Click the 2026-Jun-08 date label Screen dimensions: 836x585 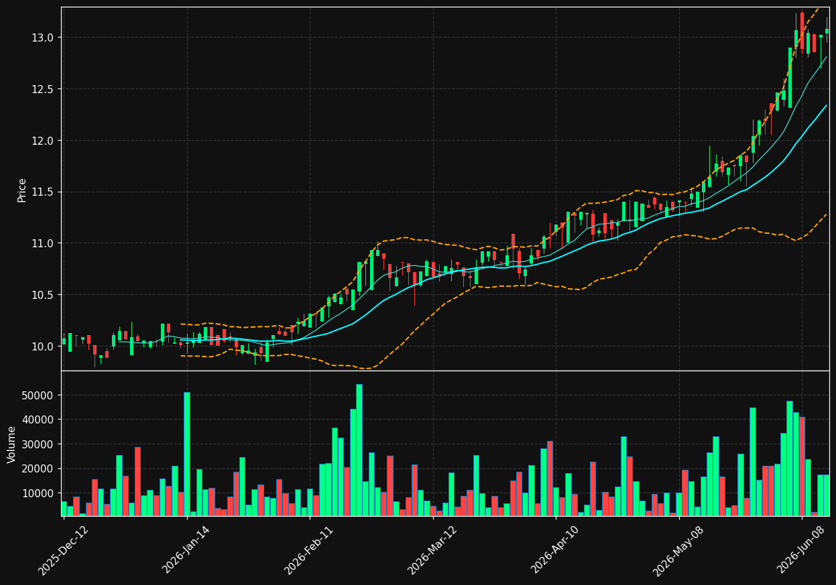click(801, 550)
